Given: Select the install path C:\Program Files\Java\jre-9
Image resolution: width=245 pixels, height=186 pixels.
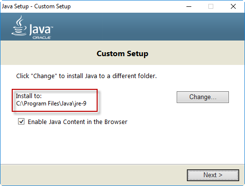Looking at the screenshot, I should 51,103.
